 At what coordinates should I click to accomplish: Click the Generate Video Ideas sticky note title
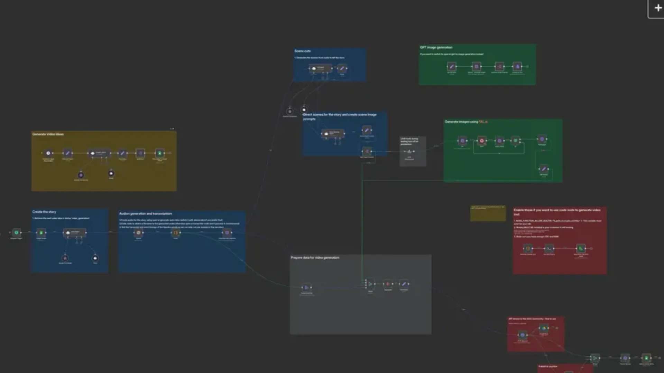(48, 134)
